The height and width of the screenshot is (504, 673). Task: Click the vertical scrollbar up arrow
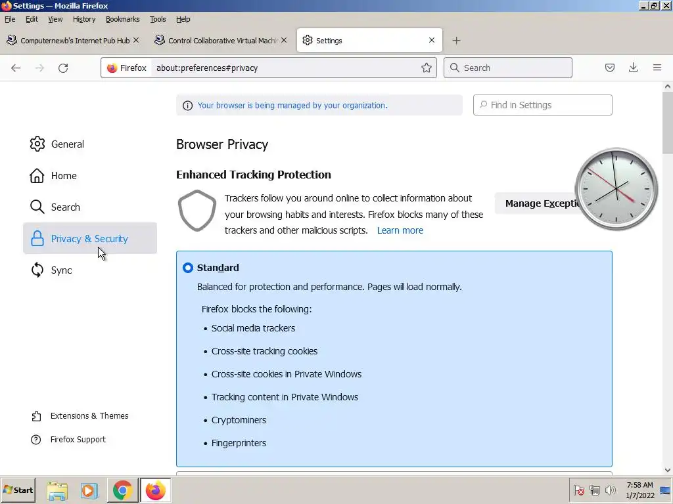coord(668,87)
